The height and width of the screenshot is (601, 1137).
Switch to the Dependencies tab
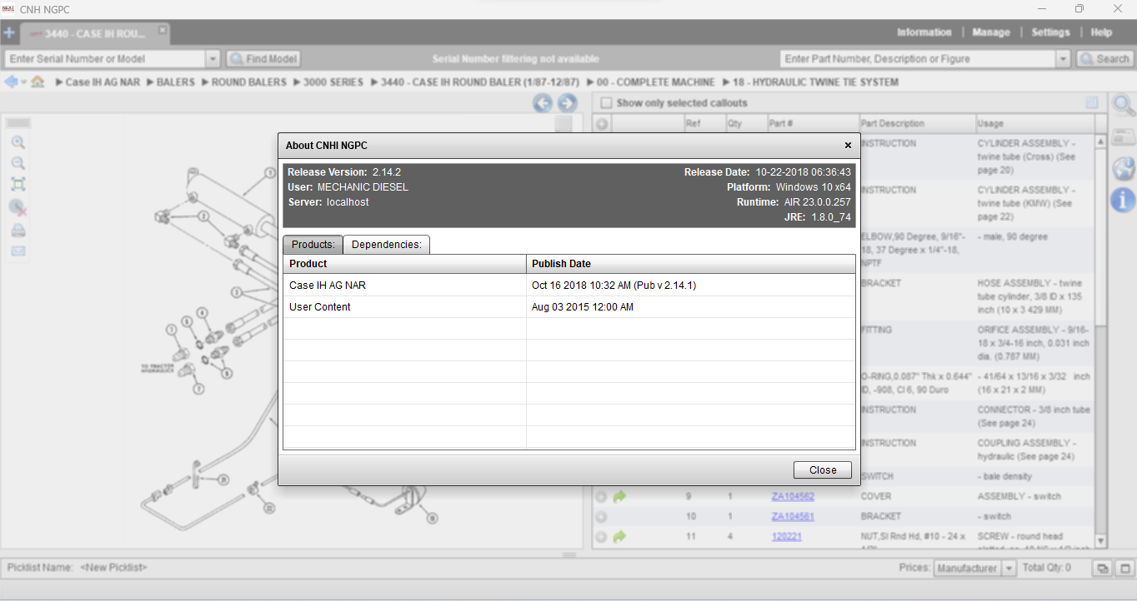pos(386,245)
